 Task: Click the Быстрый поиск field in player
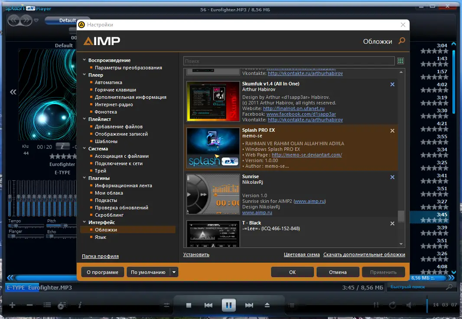click(x=417, y=286)
